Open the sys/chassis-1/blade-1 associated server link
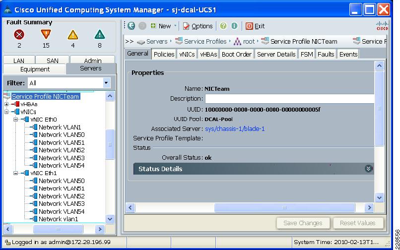The height and width of the screenshot is (250, 400). click(x=235, y=128)
